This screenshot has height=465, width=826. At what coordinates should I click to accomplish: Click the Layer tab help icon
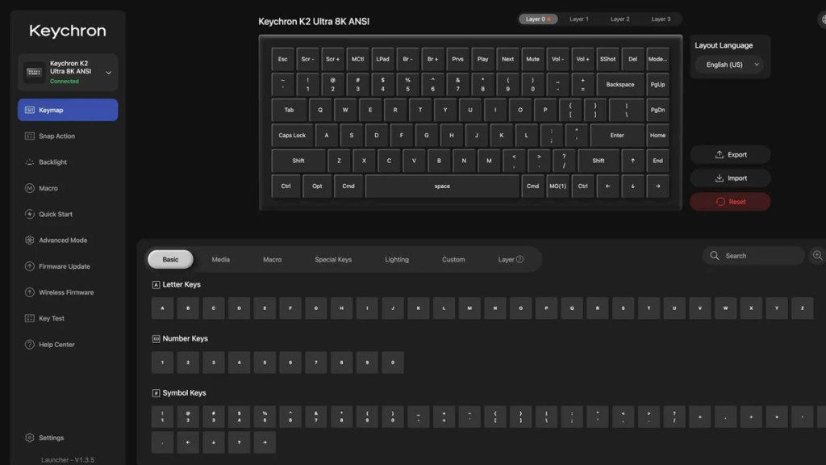pyautogui.click(x=520, y=259)
